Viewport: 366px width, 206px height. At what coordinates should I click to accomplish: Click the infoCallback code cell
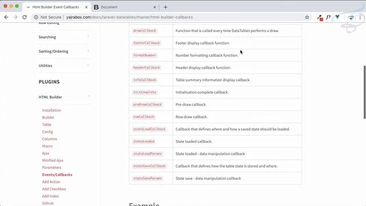pyautogui.click(x=145, y=80)
